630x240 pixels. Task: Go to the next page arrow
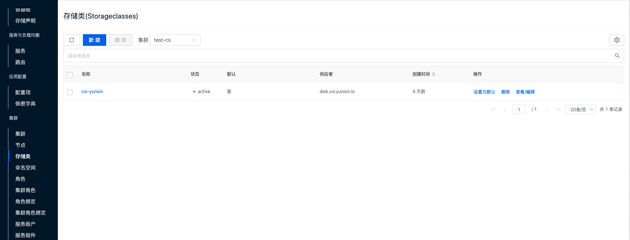pyautogui.click(x=547, y=109)
